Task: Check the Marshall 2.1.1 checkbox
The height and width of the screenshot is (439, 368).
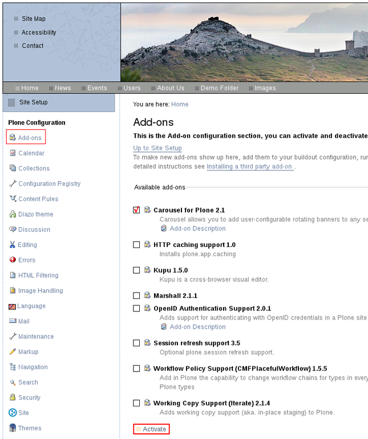Action: 136,296
